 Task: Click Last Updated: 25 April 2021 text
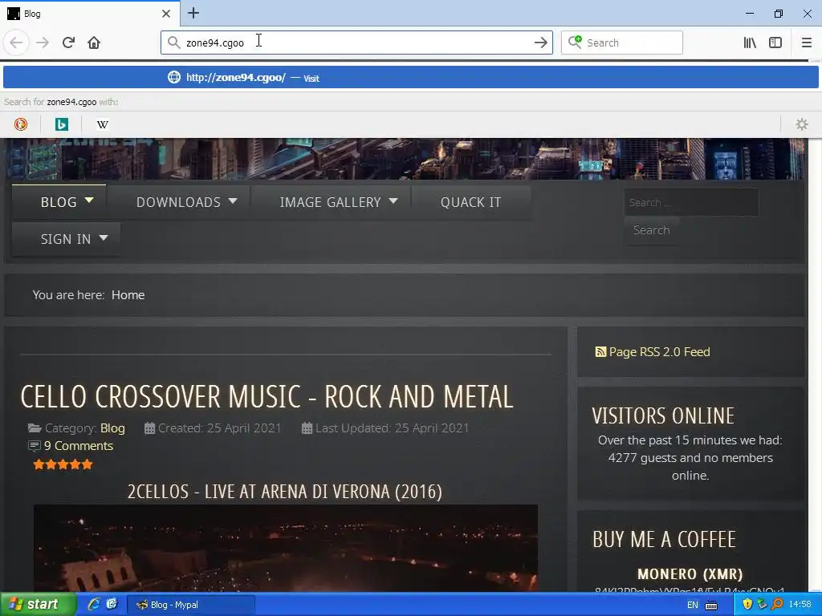coord(392,428)
